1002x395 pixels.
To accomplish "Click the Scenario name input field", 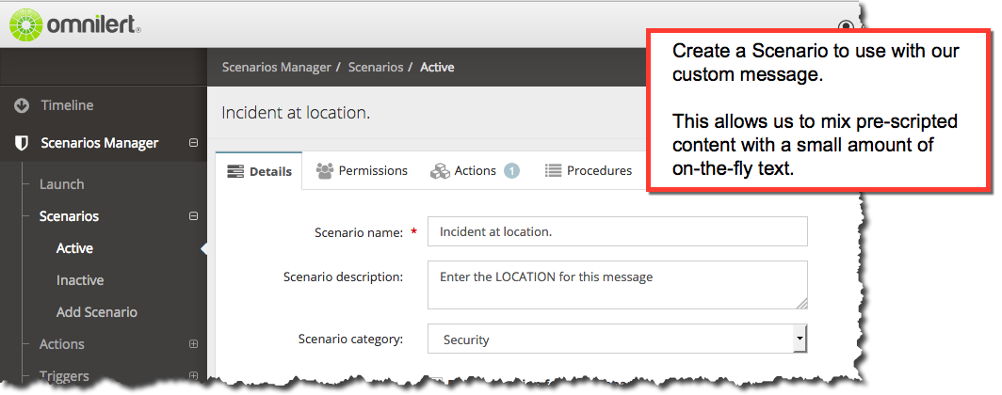I will (618, 231).
